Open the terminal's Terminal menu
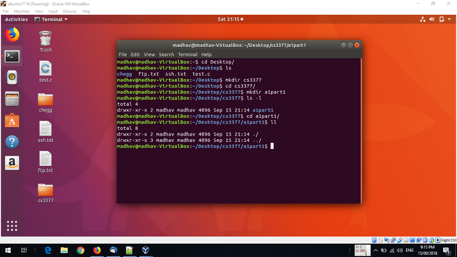 click(x=188, y=54)
